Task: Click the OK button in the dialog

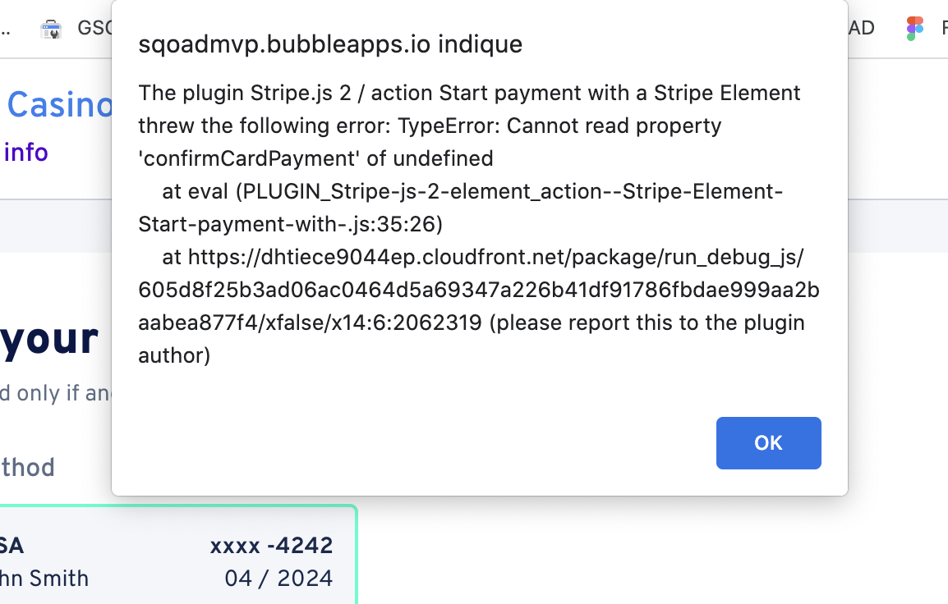Action: 768,442
